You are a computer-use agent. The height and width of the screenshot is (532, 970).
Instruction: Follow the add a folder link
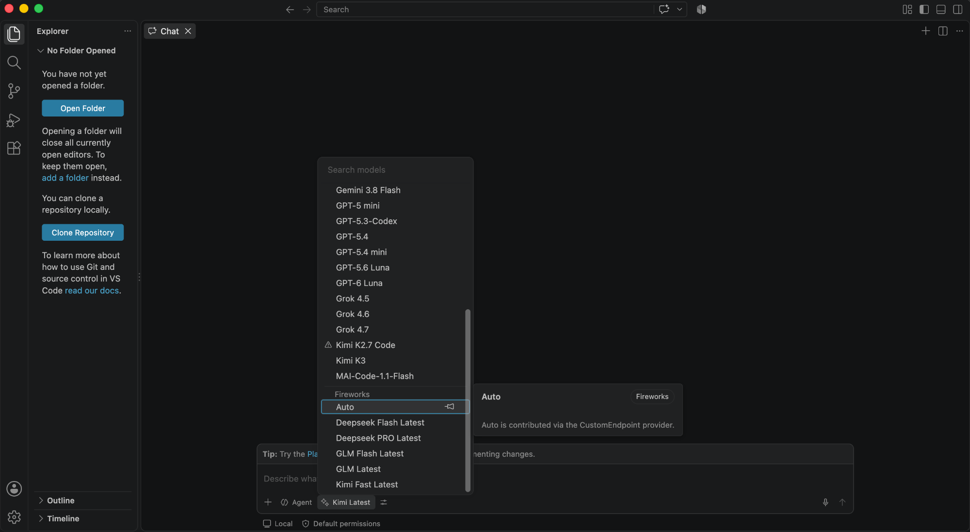65,178
